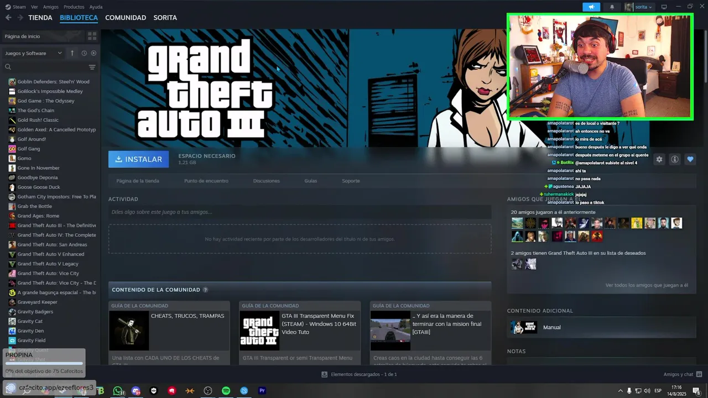Screen dimensions: 708x398
Task: Open Discord in the taskbar
Action: [x=136, y=391]
